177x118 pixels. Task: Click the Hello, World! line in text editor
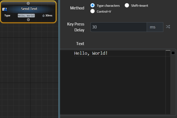coord(91,53)
